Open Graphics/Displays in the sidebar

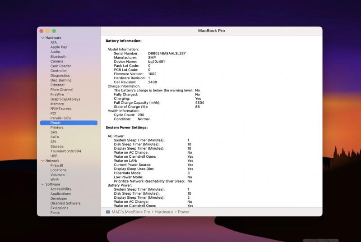(65, 99)
